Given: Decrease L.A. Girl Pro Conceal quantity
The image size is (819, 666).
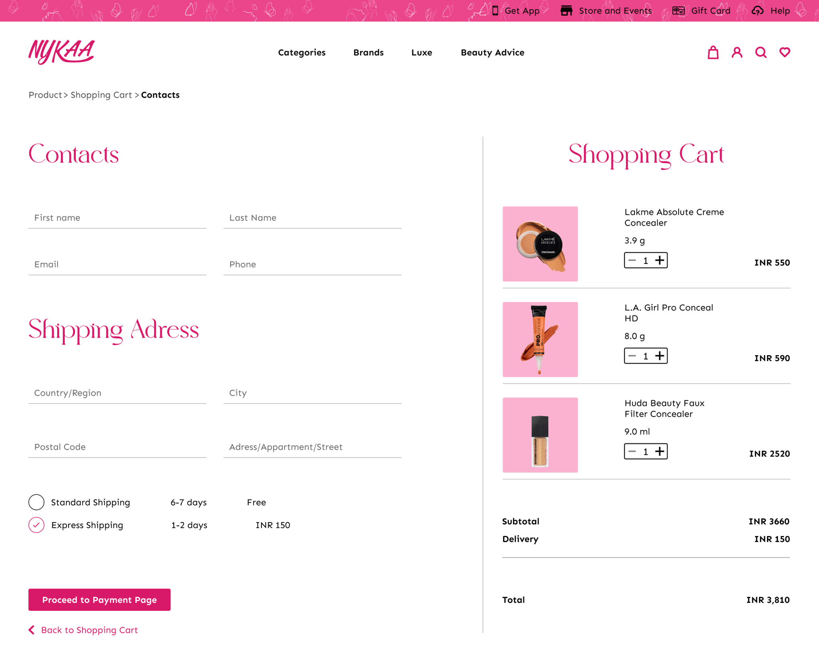Looking at the screenshot, I should (x=632, y=356).
